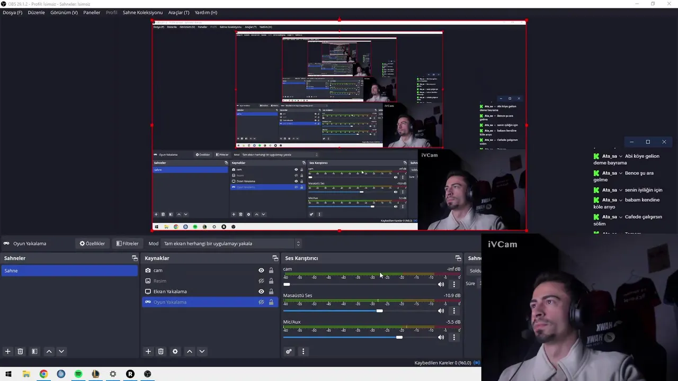The width and height of the screenshot is (678, 381).
Task: Select the Ekran Yakalama source row
Action: tap(210, 292)
